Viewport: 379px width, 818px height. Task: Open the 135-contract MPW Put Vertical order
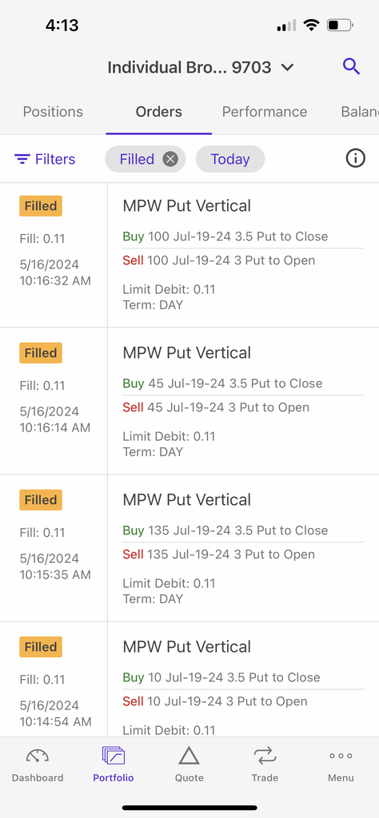point(189,548)
